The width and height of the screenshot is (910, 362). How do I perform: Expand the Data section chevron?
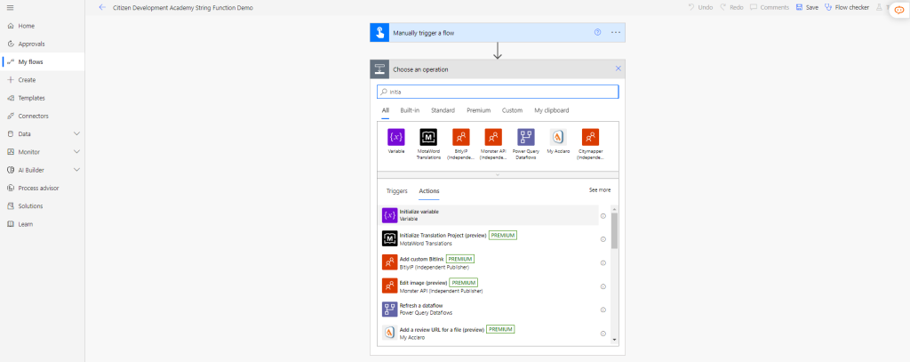click(x=76, y=133)
